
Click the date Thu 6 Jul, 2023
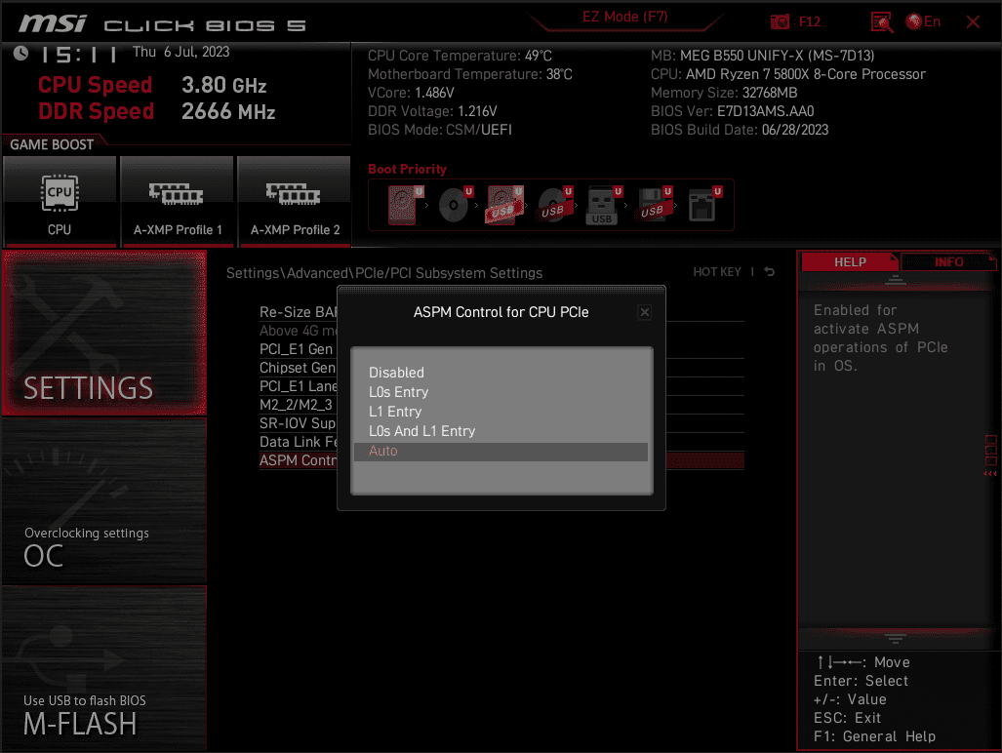[180, 52]
